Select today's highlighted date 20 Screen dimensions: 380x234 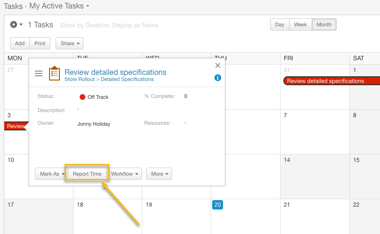[x=217, y=205]
